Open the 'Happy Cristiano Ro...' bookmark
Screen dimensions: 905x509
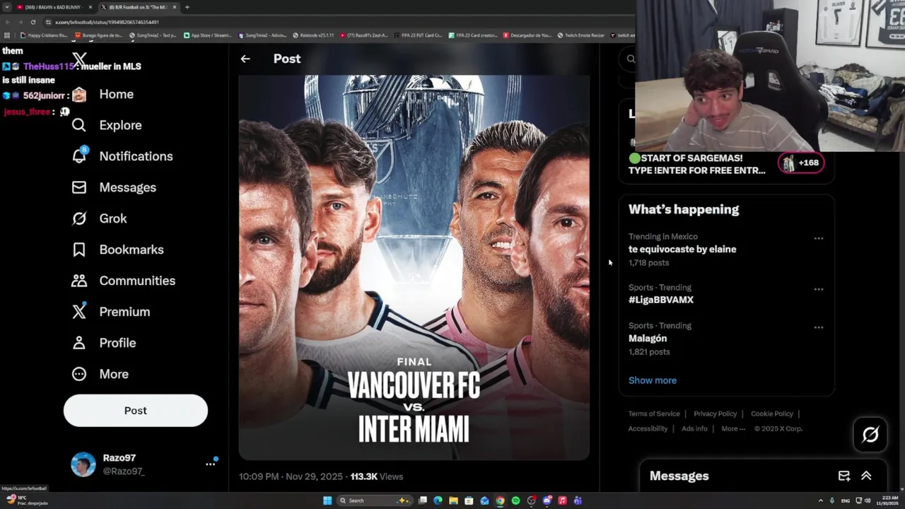[x=44, y=35]
